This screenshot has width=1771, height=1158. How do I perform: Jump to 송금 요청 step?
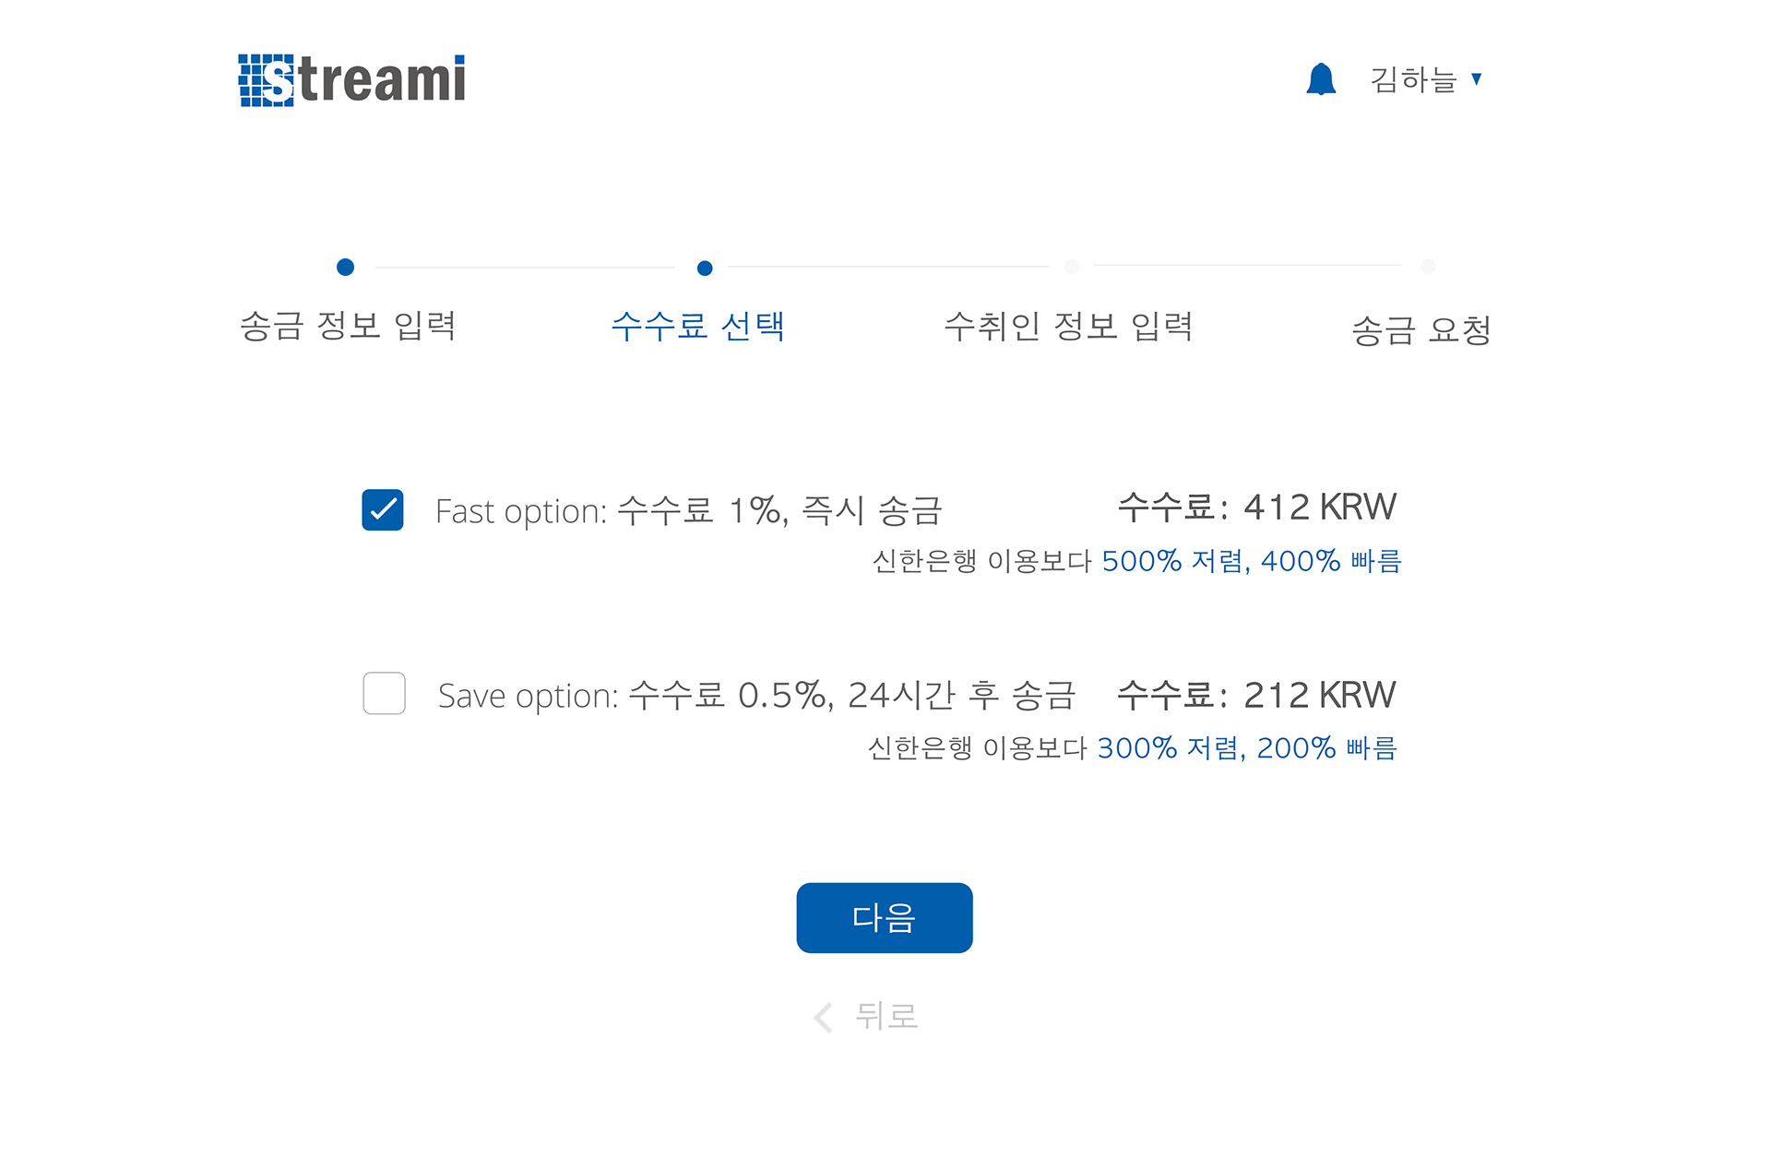pyautogui.click(x=1421, y=329)
